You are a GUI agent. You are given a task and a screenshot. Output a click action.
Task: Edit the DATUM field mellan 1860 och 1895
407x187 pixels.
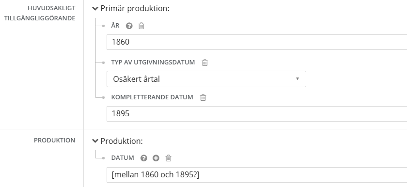coord(257,175)
